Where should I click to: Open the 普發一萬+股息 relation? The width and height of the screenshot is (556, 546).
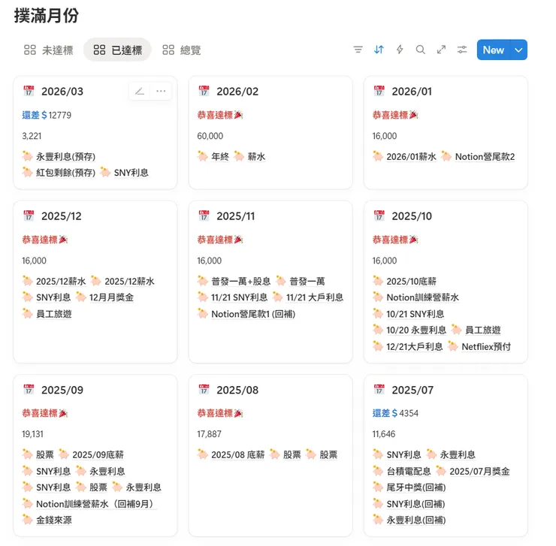pyautogui.click(x=240, y=281)
